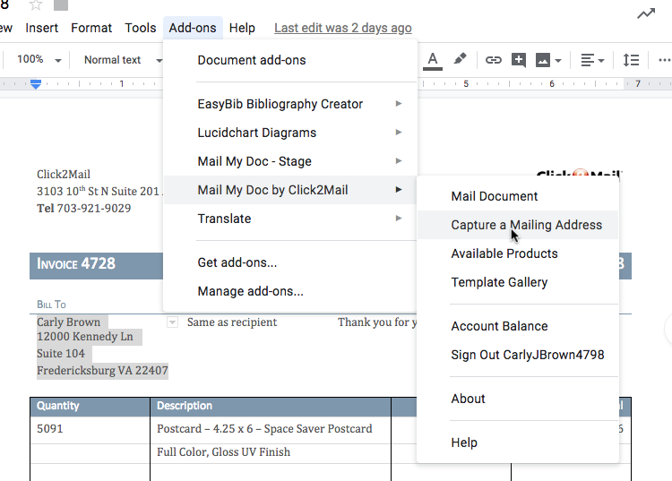Click the Click2Mail company name text
The height and width of the screenshot is (481, 672).
[x=64, y=175]
